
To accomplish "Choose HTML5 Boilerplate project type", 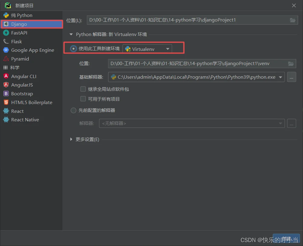I will pyautogui.click(x=31, y=102).
